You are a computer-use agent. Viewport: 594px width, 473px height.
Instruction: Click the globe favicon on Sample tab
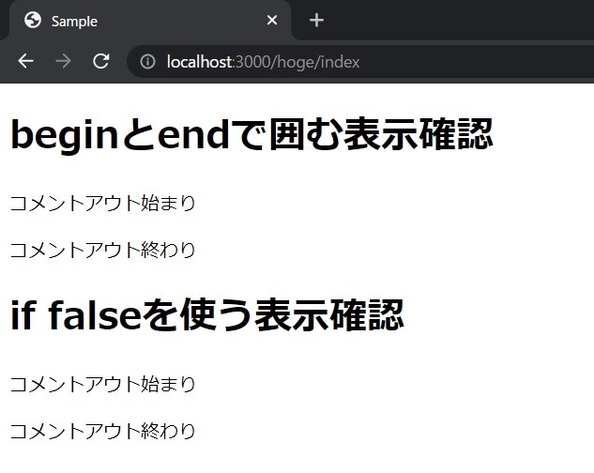click(x=33, y=20)
